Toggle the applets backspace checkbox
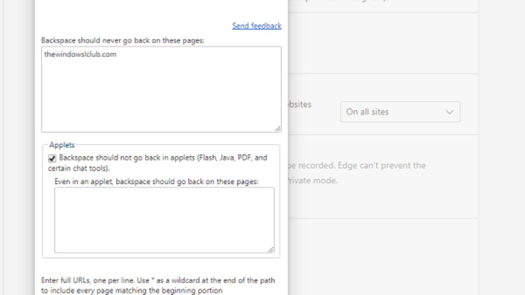The height and width of the screenshot is (295, 525). click(52, 158)
